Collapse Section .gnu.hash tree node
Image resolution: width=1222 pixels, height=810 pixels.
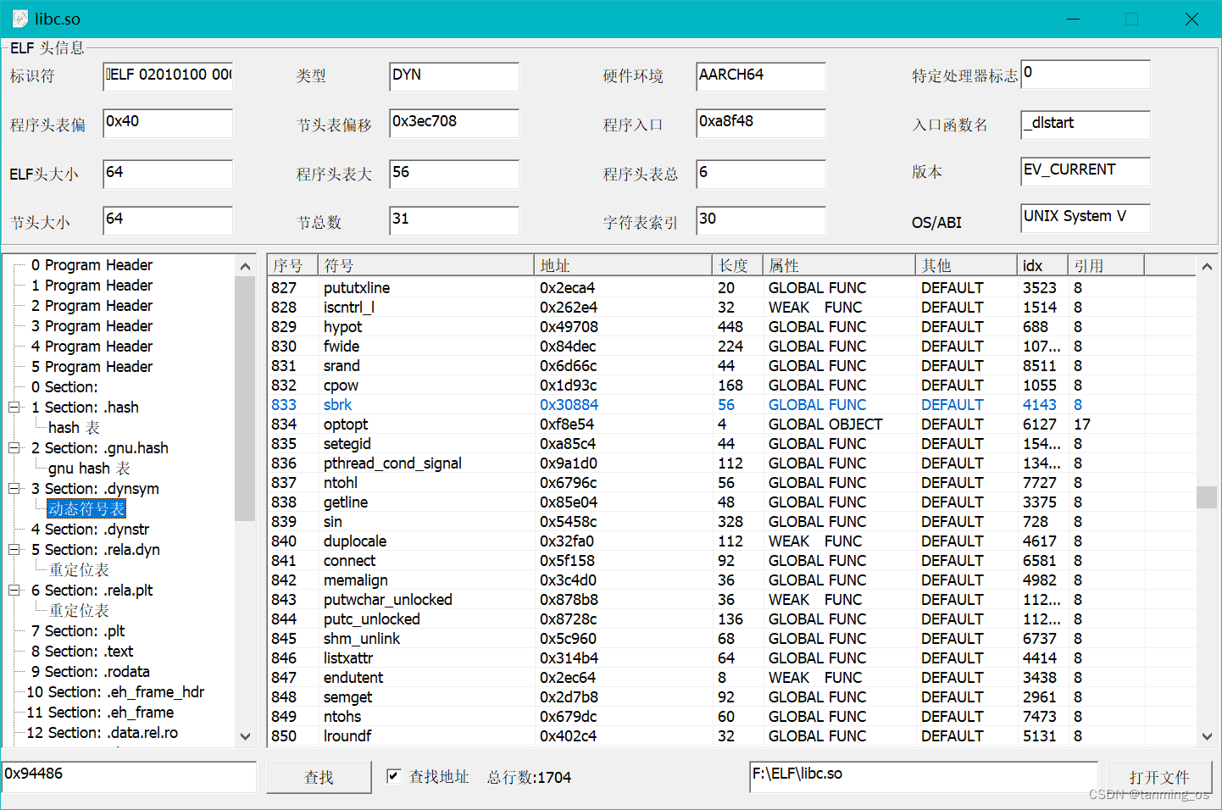12,447
